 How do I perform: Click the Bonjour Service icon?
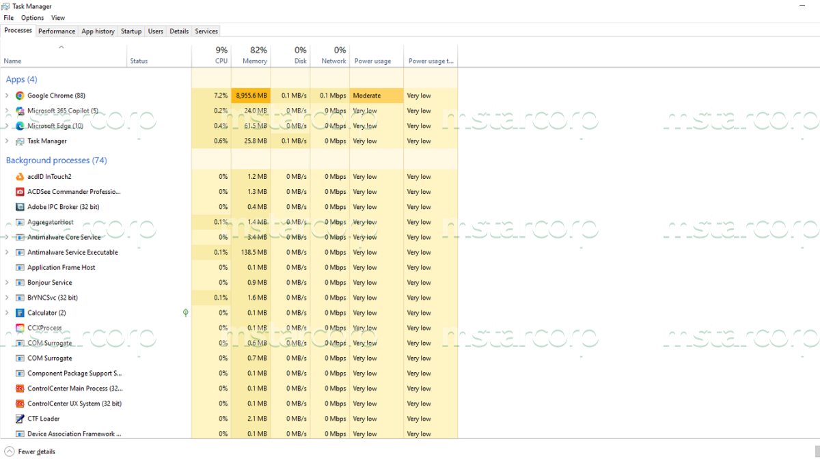pos(20,283)
